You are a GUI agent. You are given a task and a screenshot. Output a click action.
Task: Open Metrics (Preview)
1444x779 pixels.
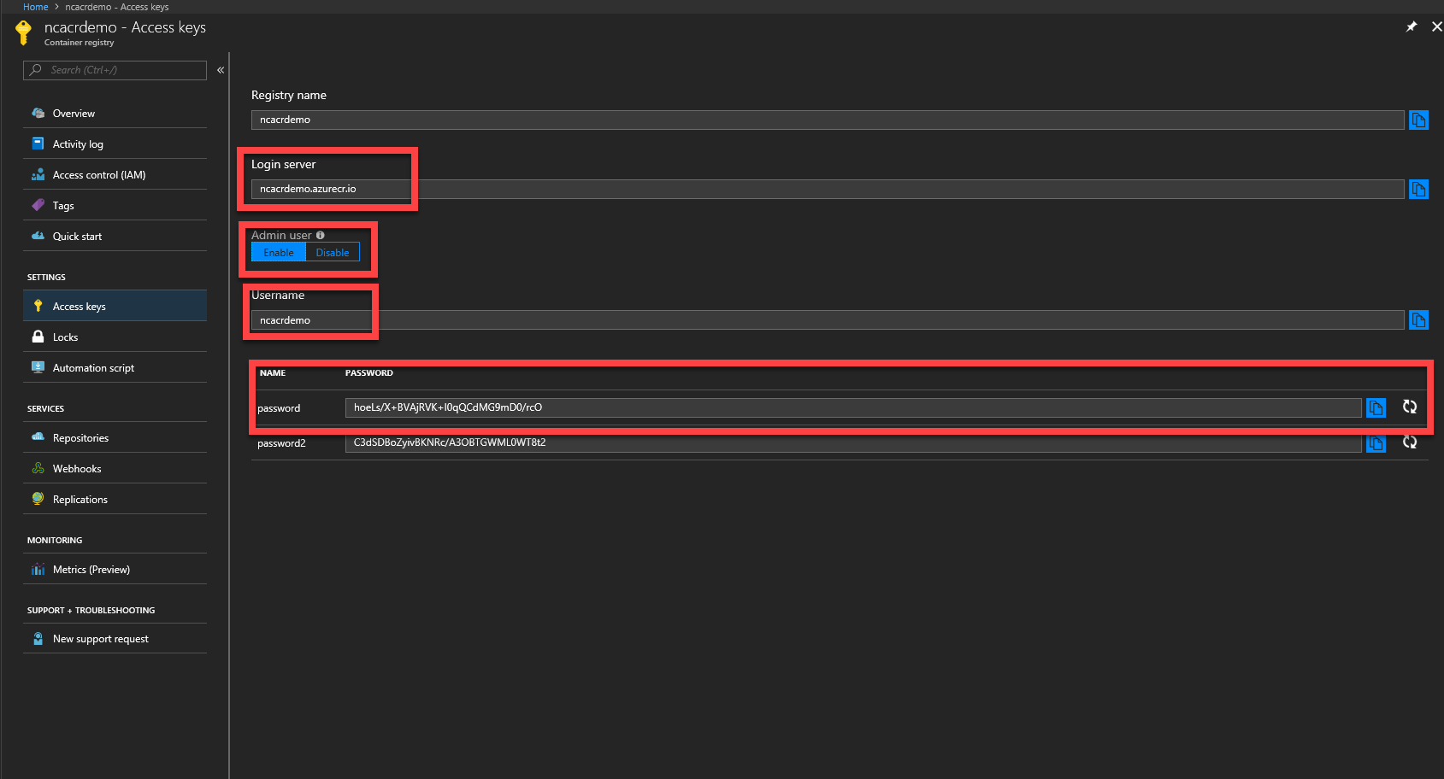point(115,569)
